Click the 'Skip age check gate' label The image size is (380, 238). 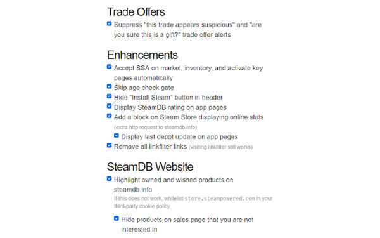[144, 88]
